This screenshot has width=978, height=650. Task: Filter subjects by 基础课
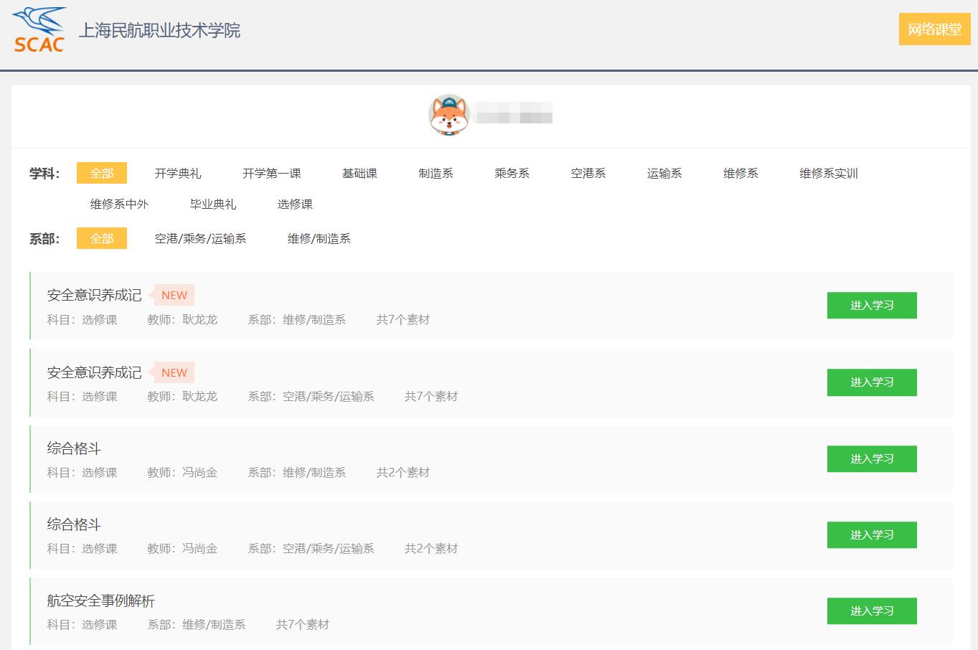click(359, 174)
